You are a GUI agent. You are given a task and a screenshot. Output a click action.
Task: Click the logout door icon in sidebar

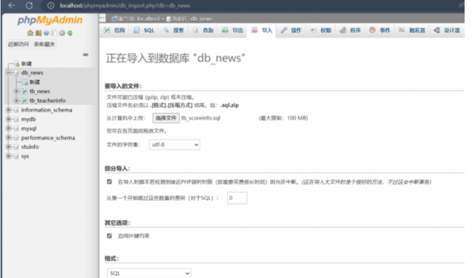(38, 33)
